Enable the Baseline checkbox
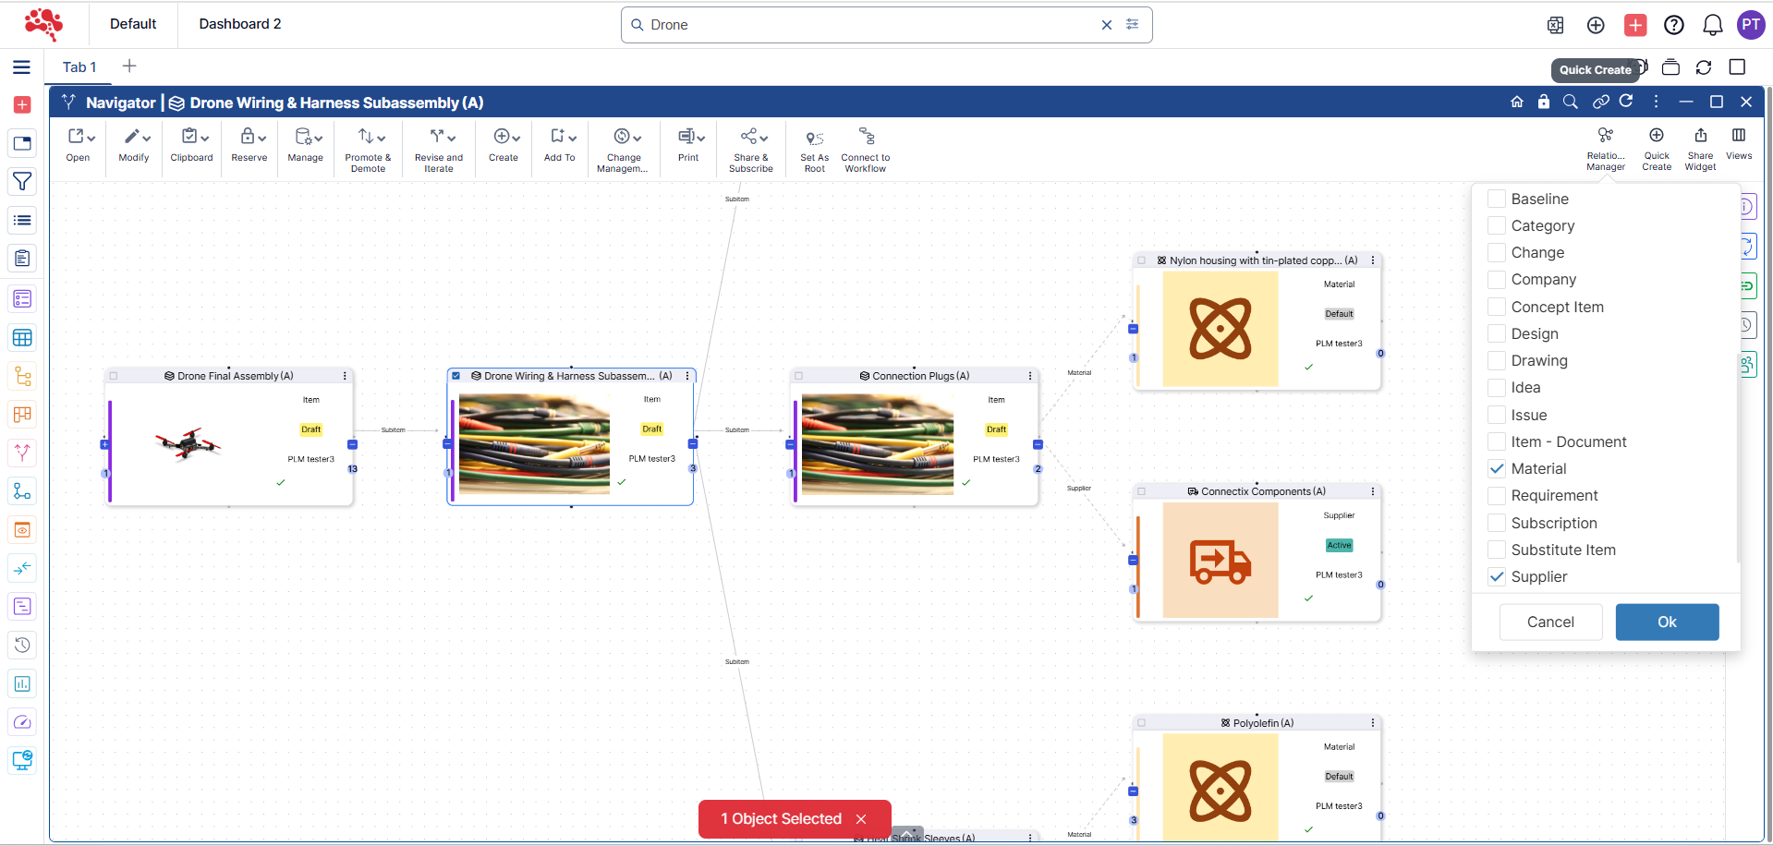Viewport: 1773px width, 846px height. (1497, 199)
